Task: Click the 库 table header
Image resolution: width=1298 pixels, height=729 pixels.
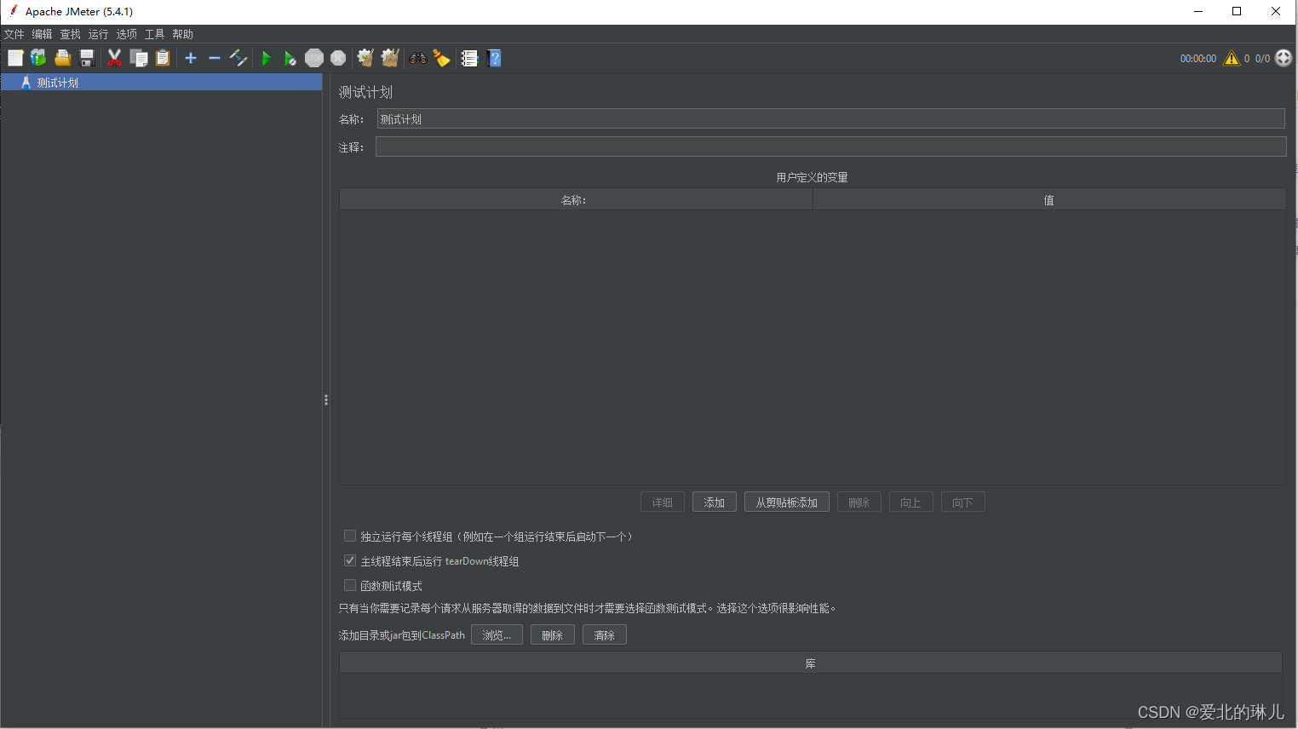Action: tap(810, 663)
